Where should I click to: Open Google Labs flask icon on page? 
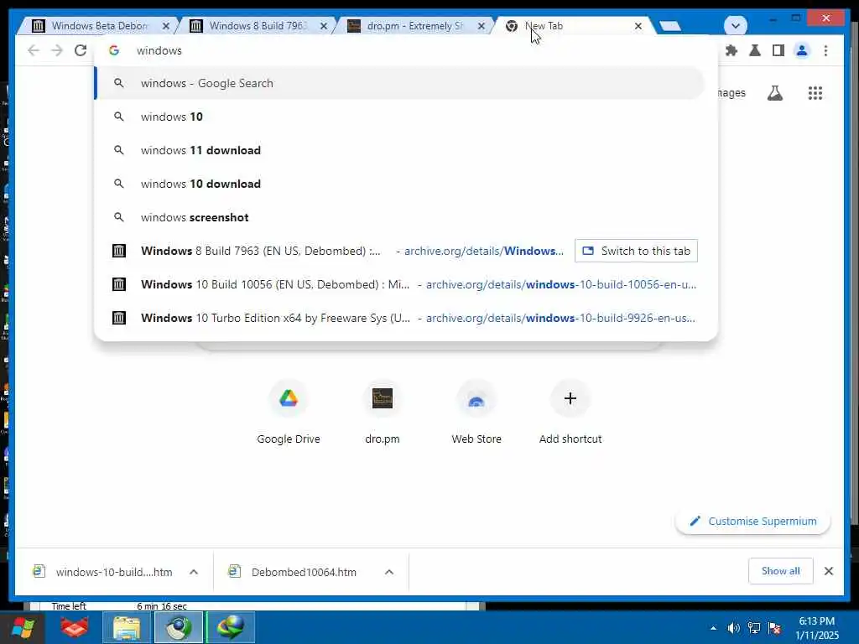pyautogui.click(x=774, y=93)
